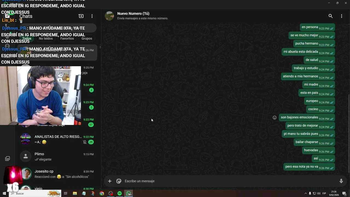Click the 57 unread message badge
The height and width of the screenshot is (197, 350).
(x=91, y=125)
